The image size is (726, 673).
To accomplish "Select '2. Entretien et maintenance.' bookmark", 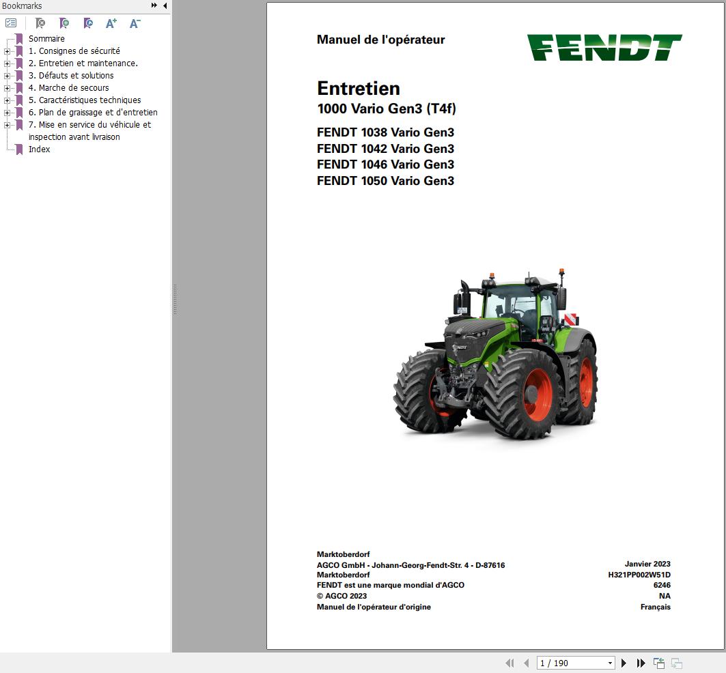I will click(83, 63).
